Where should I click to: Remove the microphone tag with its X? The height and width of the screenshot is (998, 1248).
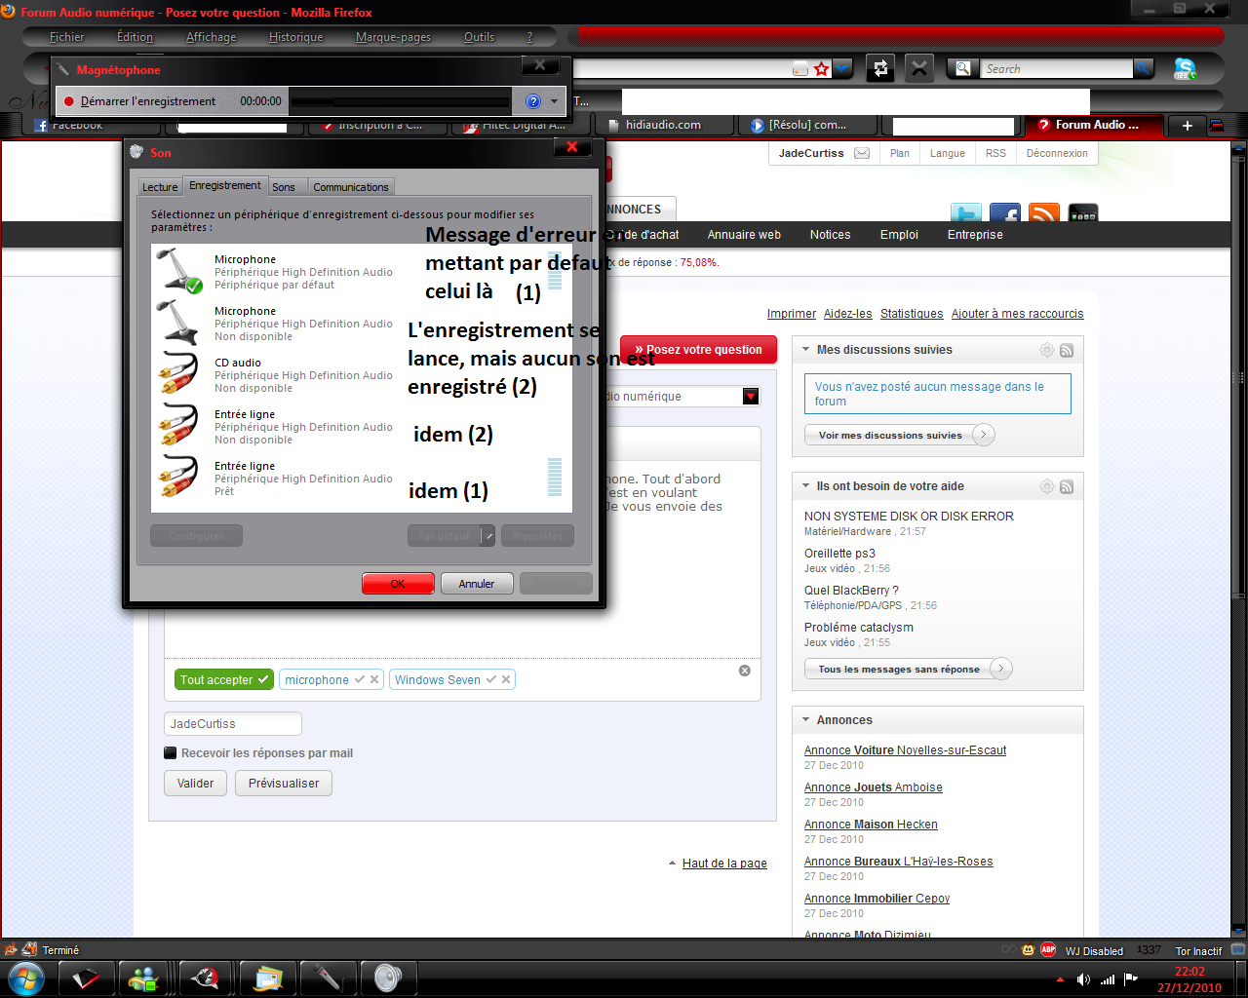(x=374, y=679)
